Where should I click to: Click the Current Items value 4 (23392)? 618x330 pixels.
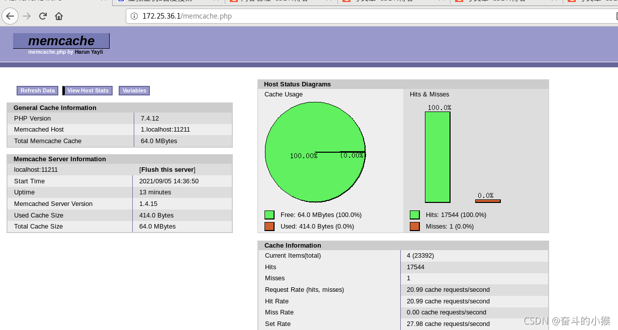pos(420,256)
